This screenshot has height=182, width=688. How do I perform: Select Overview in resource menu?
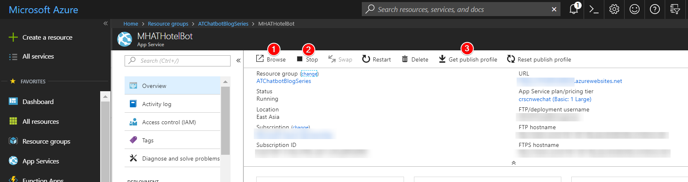point(172,85)
